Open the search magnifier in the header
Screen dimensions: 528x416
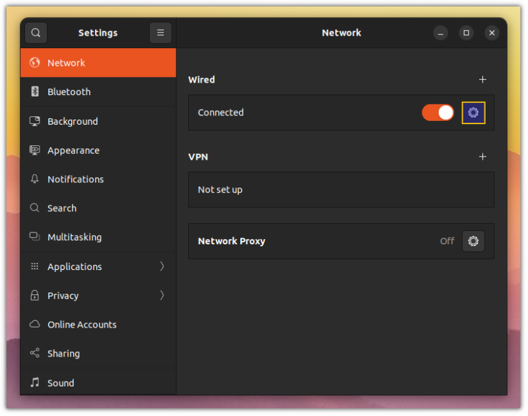[36, 32]
